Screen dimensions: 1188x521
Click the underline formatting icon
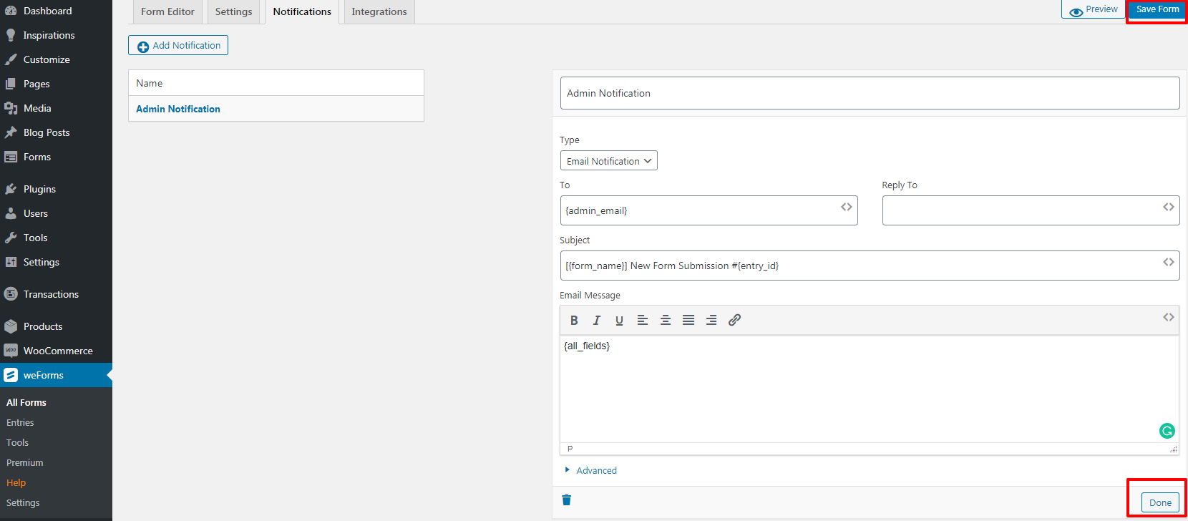[619, 321]
